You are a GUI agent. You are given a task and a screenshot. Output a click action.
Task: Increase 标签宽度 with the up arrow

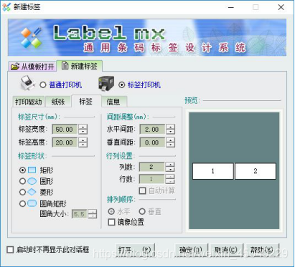point(83,127)
